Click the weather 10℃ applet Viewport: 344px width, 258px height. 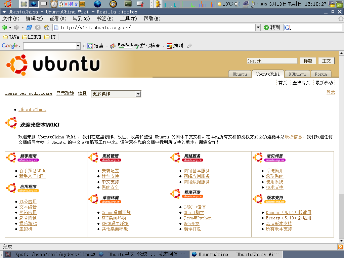[225, 4]
